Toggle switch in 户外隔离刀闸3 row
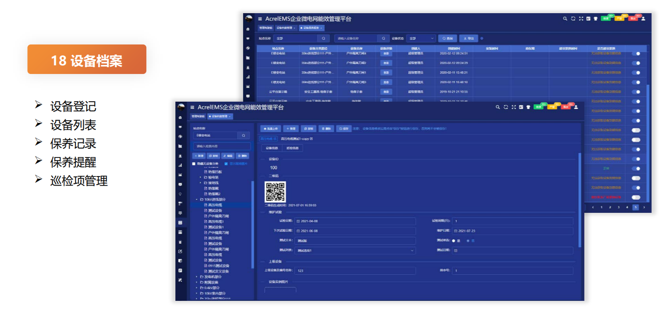The height and width of the screenshot is (324, 670). point(636,82)
